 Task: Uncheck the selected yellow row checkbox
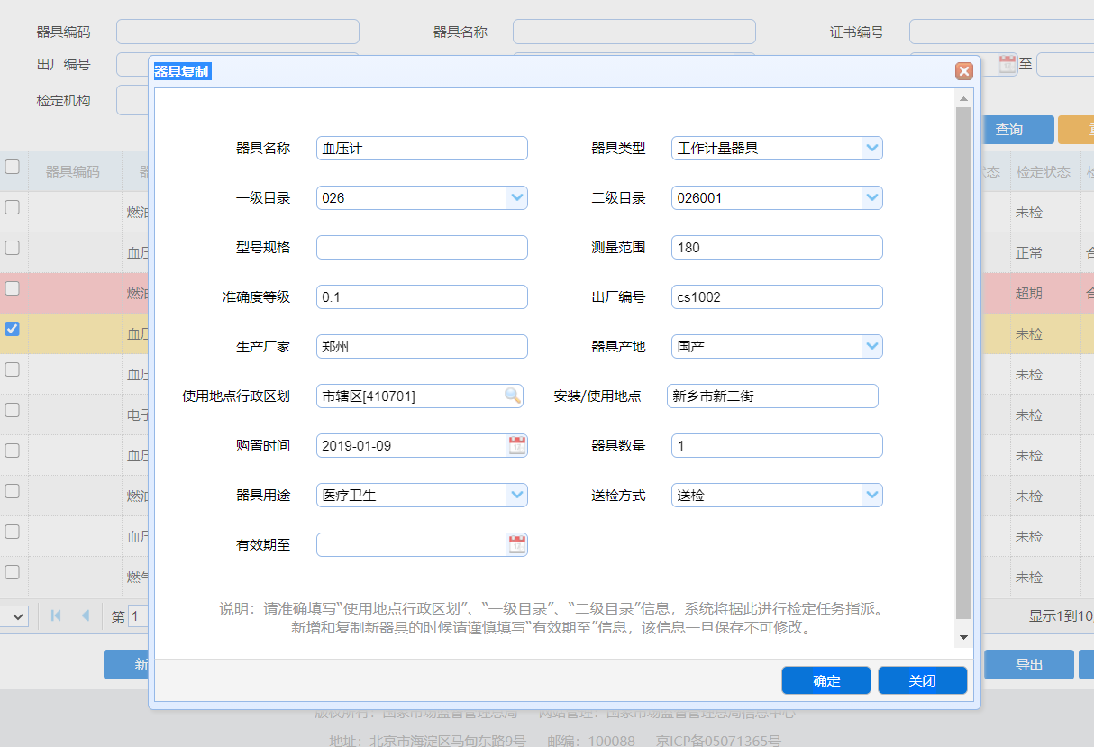coord(13,329)
